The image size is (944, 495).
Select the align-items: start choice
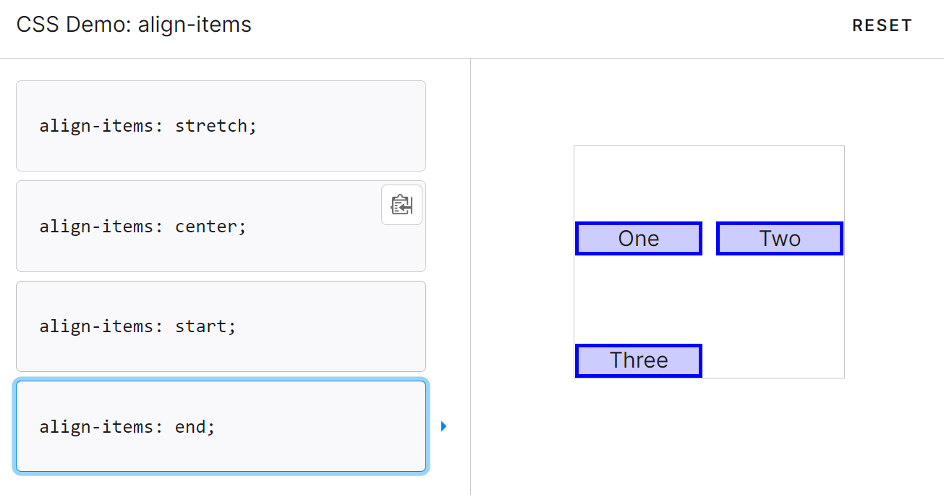tap(221, 326)
